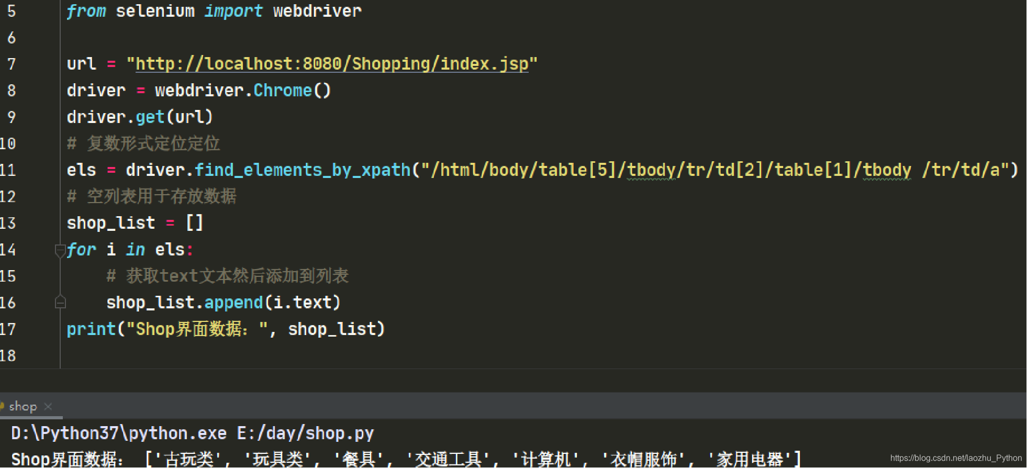Click the find_elements_by_xpath method call

303,170
